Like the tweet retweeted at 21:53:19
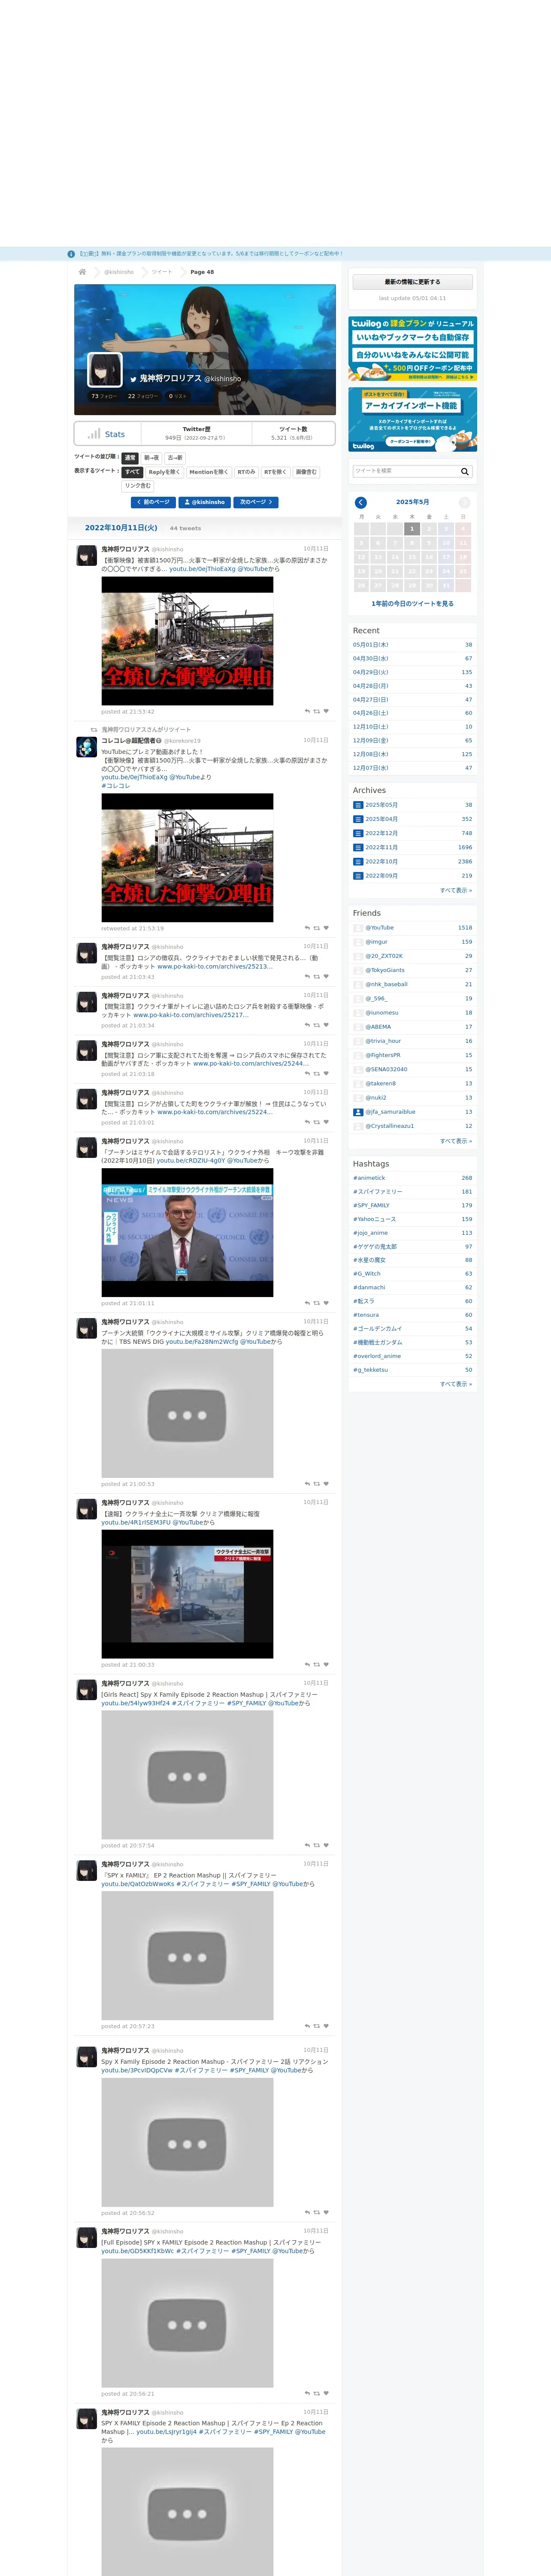This screenshot has width=551, height=2576. tap(326, 928)
